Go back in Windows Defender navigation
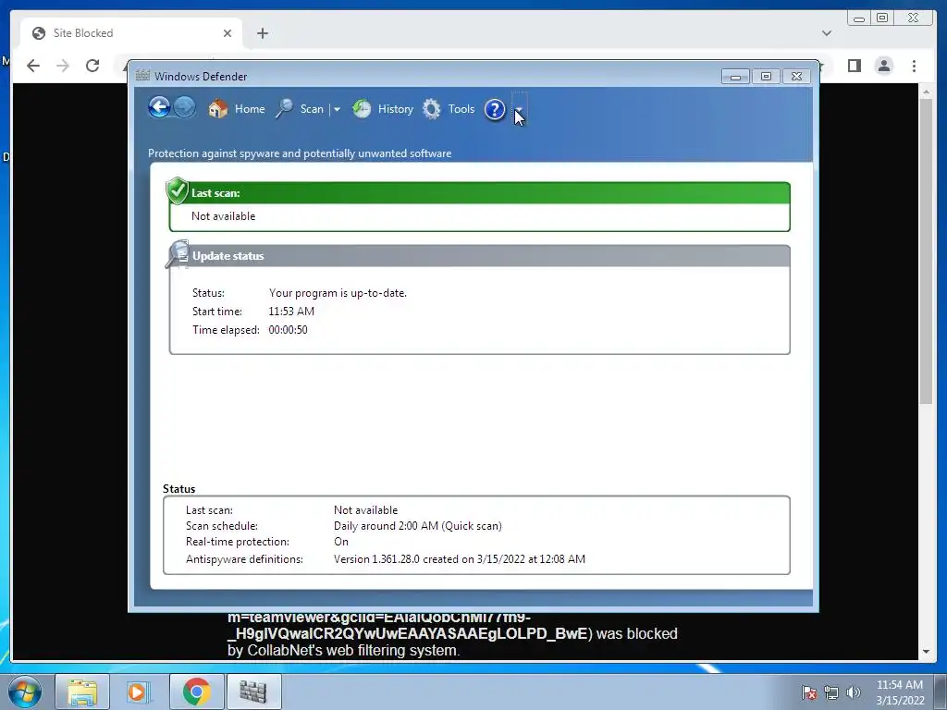947x710 pixels. (x=159, y=107)
